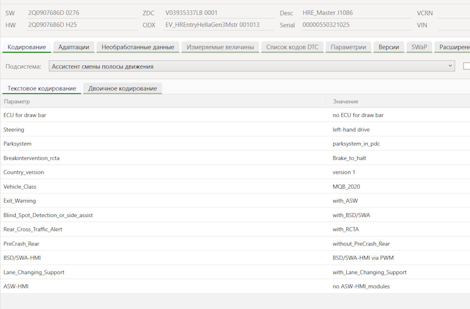
Task: Open the Параметрии tab
Action: point(348,47)
